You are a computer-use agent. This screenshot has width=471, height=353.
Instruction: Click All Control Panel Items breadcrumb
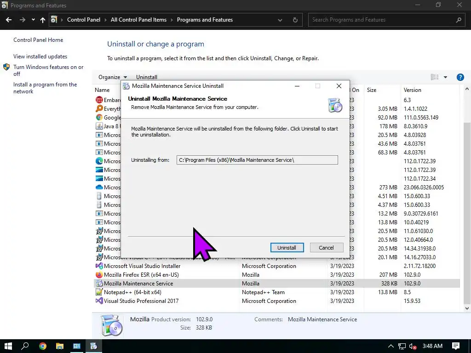(138, 20)
